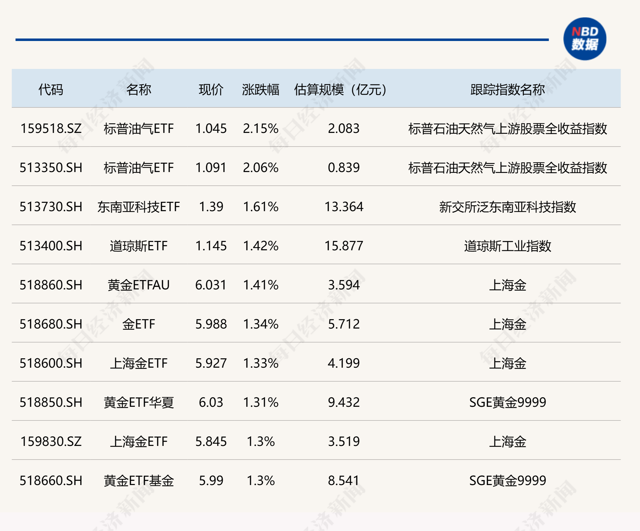The image size is (640, 531).
Task: Click the 2.15% change value
Action: coord(261,129)
